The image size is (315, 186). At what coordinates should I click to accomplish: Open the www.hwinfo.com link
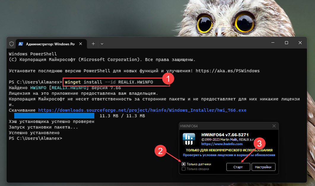[x=222, y=144]
